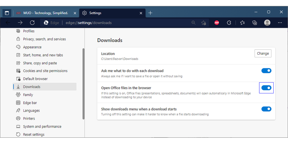Toggle Show downloads menu when a download starts
Image resolution: width=288 pixels, height=144 pixels.
point(266,109)
